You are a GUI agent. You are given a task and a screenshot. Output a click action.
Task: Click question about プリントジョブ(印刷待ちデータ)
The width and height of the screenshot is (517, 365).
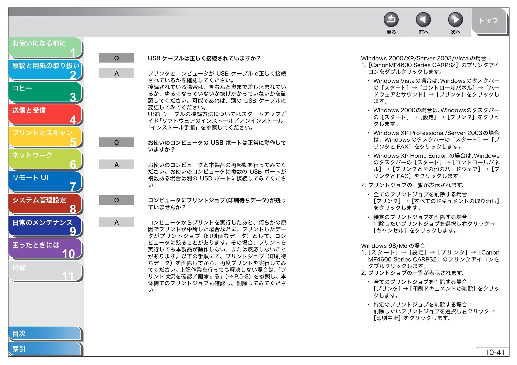click(217, 204)
